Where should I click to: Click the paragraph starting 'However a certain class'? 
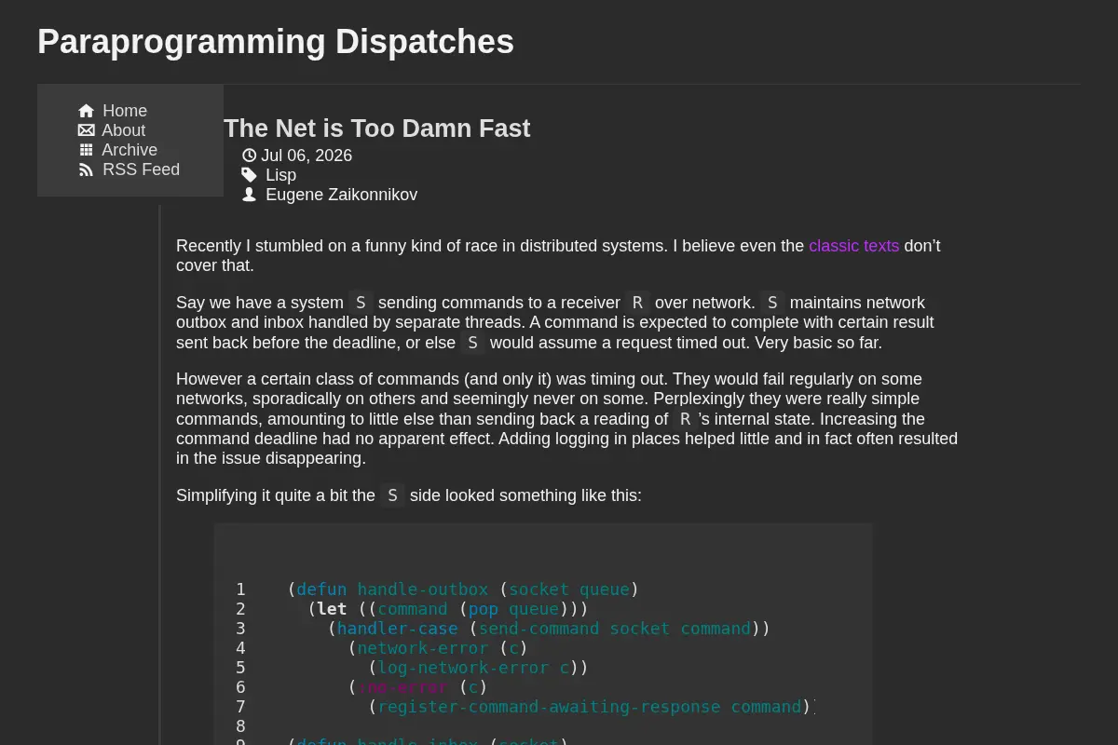coord(567,419)
